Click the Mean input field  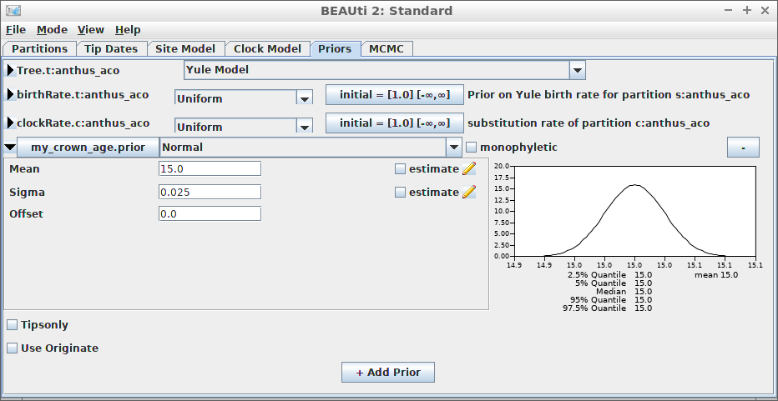210,168
